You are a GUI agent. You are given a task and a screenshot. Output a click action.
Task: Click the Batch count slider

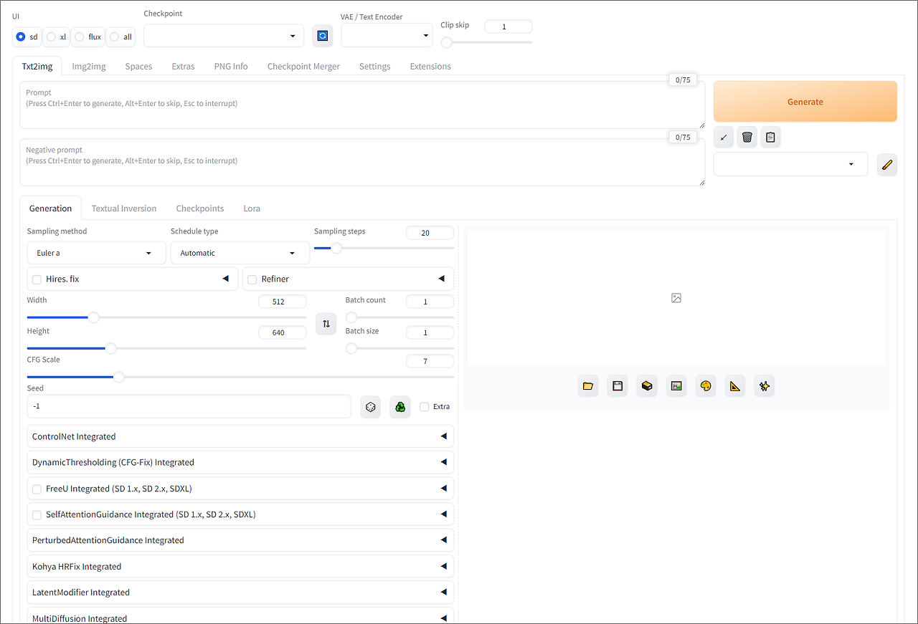(399, 317)
